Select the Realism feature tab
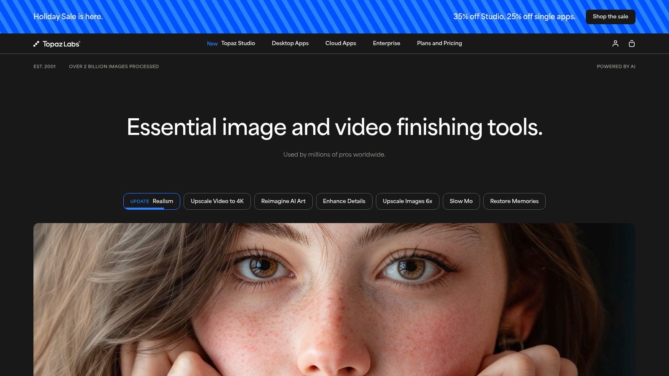This screenshot has width=669, height=376. [x=151, y=201]
